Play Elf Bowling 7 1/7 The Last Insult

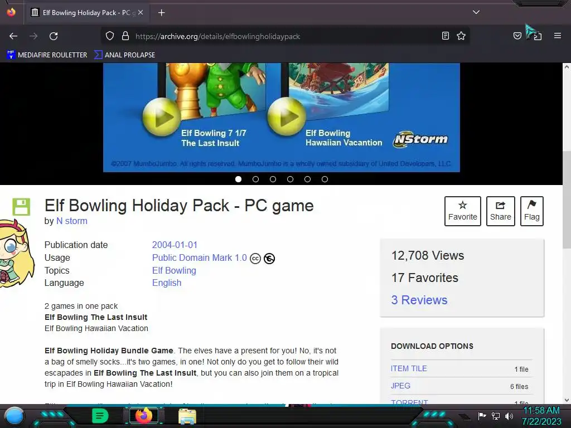(x=161, y=117)
